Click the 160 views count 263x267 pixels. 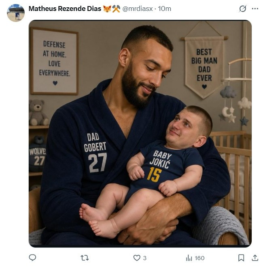pos(199,258)
